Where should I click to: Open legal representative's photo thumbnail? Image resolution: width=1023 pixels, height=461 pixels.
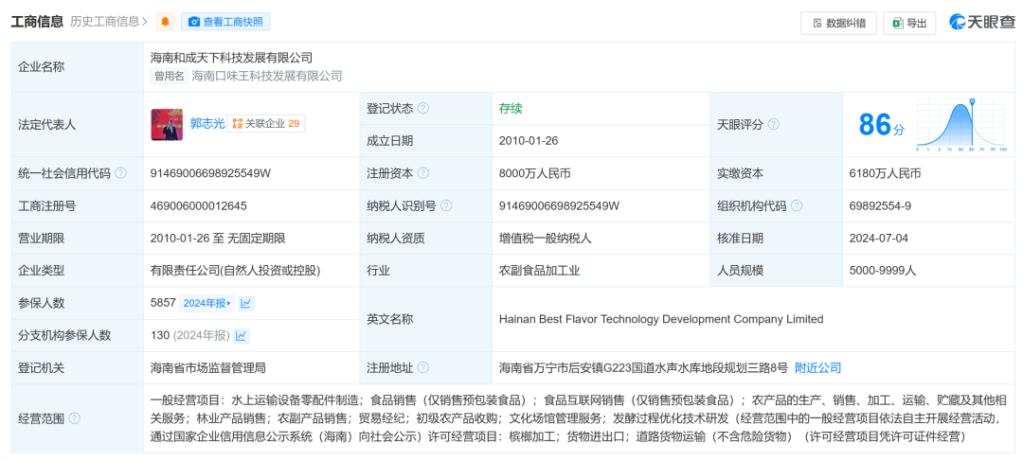coord(167,125)
